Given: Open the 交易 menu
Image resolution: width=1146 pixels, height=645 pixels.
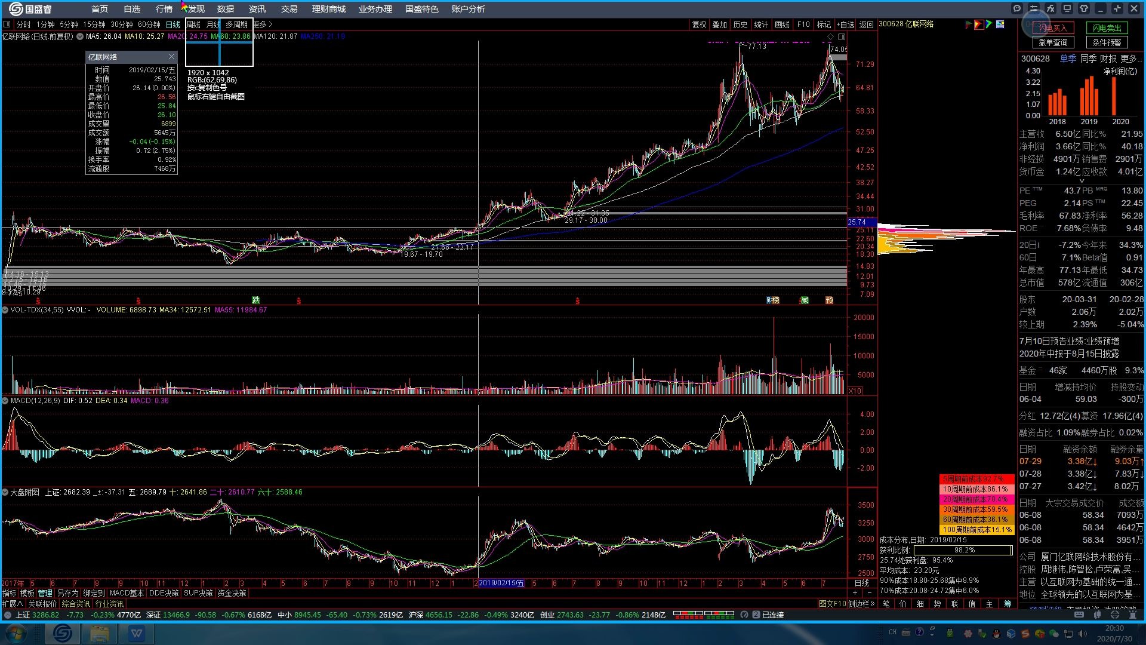Looking at the screenshot, I should 289,9.
